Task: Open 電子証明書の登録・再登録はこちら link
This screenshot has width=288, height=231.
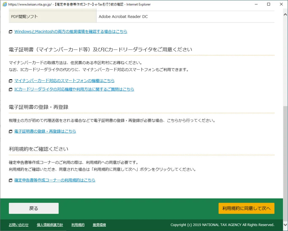Action: (x=45, y=131)
